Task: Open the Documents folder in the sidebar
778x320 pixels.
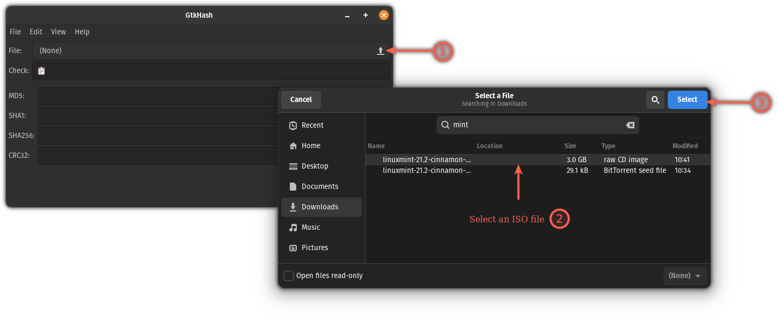Action: [320, 186]
